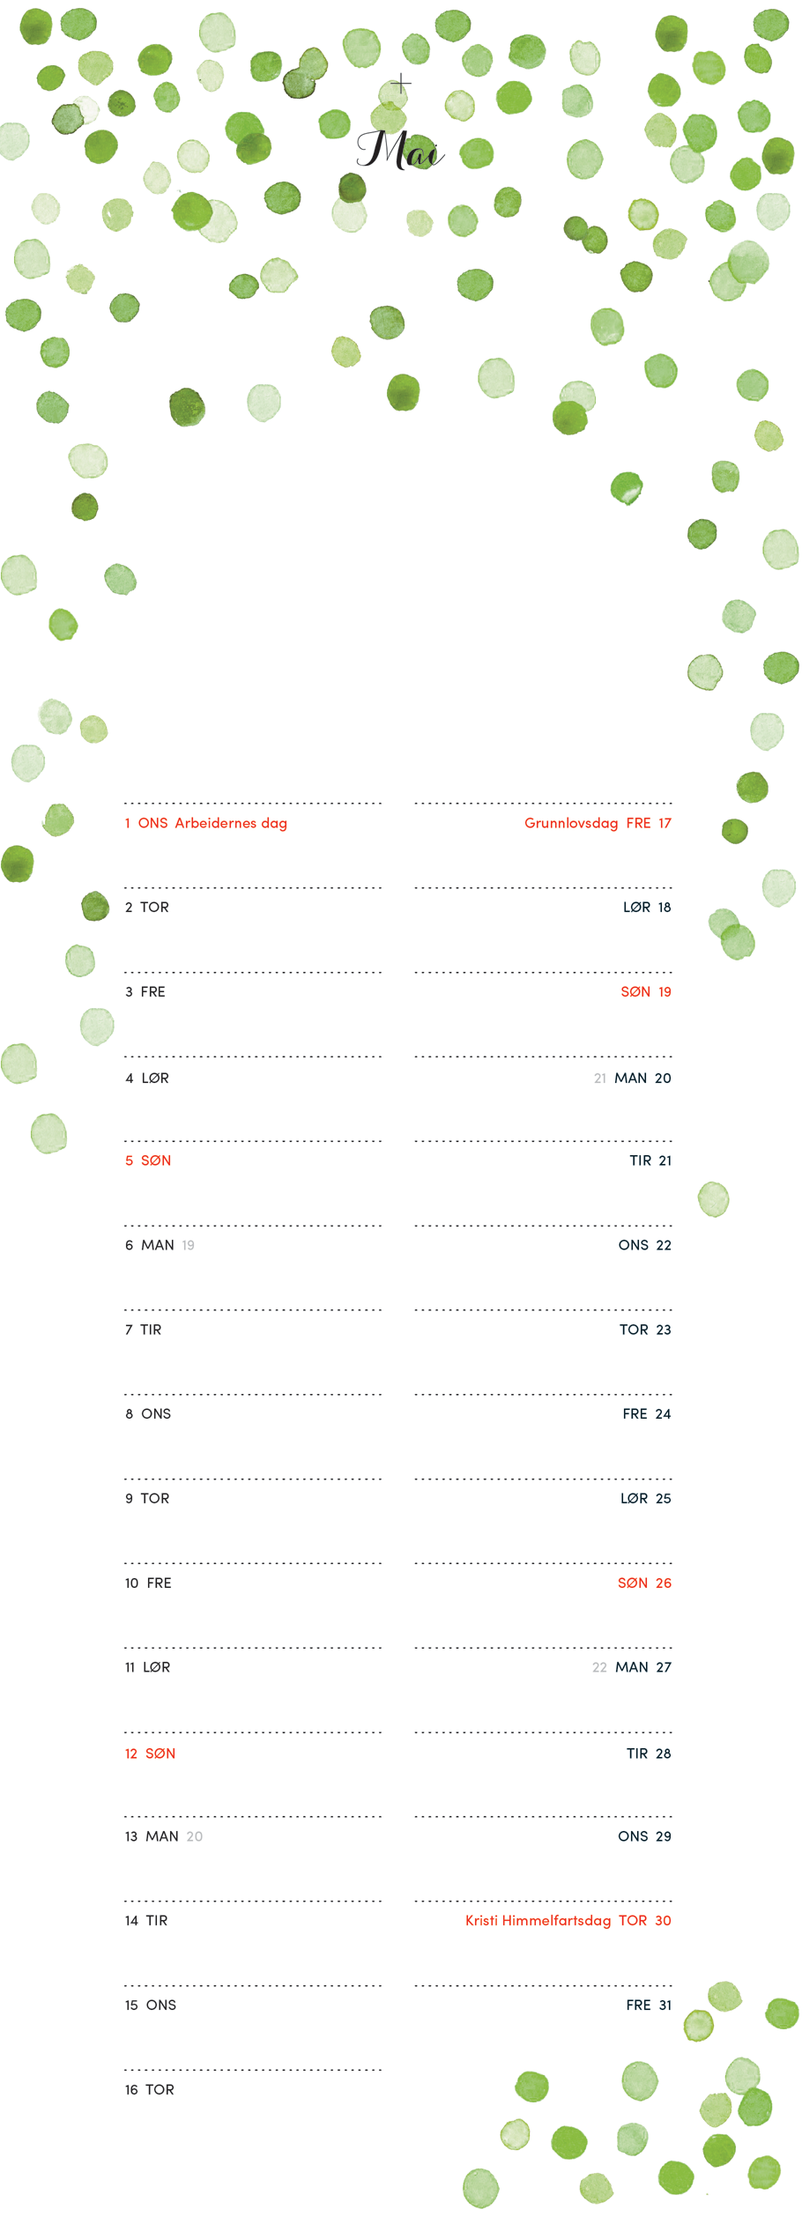802x2217 pixels.
Task: Click the 5 SØN date row
Action: pyautogui.click(x=253, y=1160)
